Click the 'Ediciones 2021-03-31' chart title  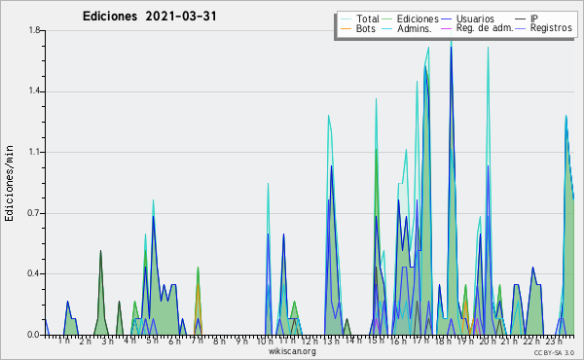149,17
